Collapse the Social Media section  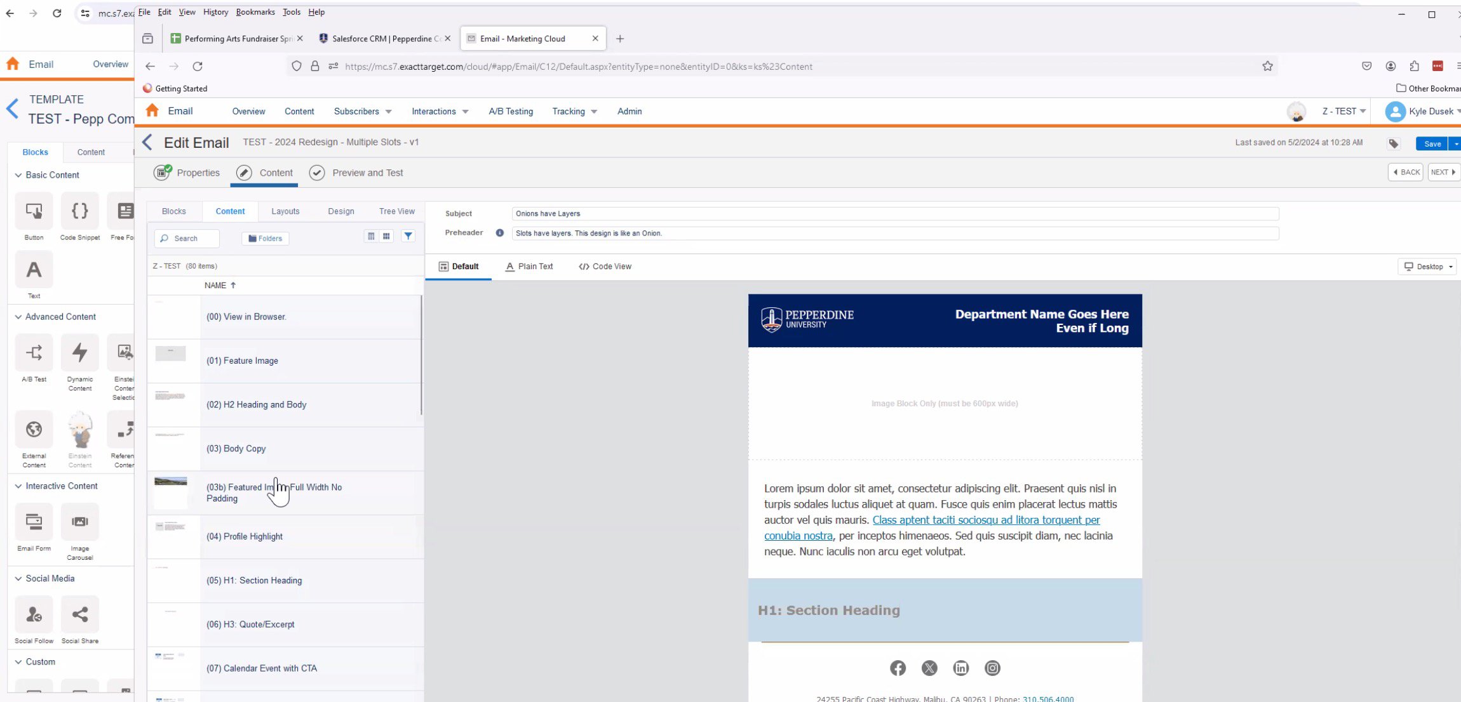point(18,578)
